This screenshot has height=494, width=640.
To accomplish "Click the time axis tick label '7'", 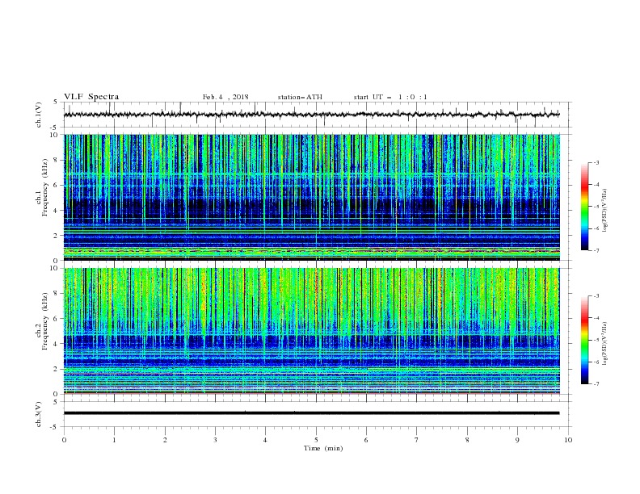I will pos(417,440).
